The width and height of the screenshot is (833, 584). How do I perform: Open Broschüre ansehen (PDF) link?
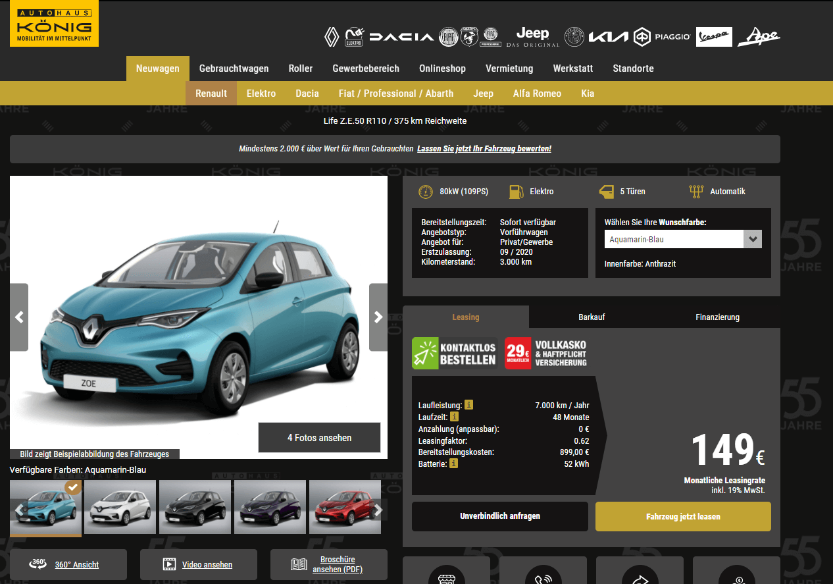point(338,564)
